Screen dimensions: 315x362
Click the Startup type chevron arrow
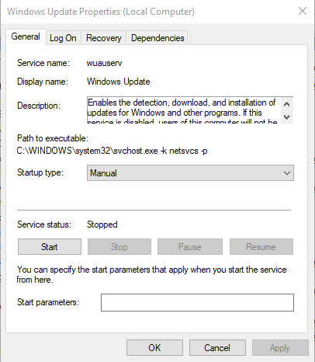286,173
